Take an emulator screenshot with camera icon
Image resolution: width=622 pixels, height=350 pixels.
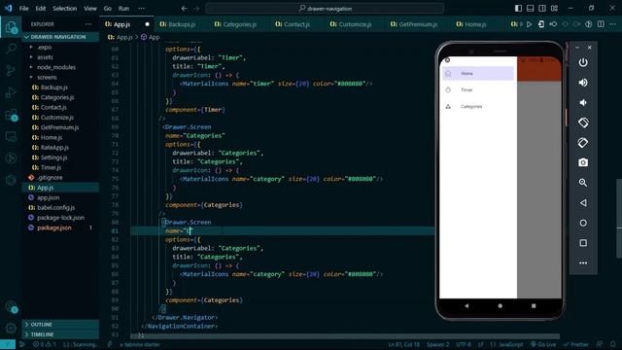pos(583,162)
